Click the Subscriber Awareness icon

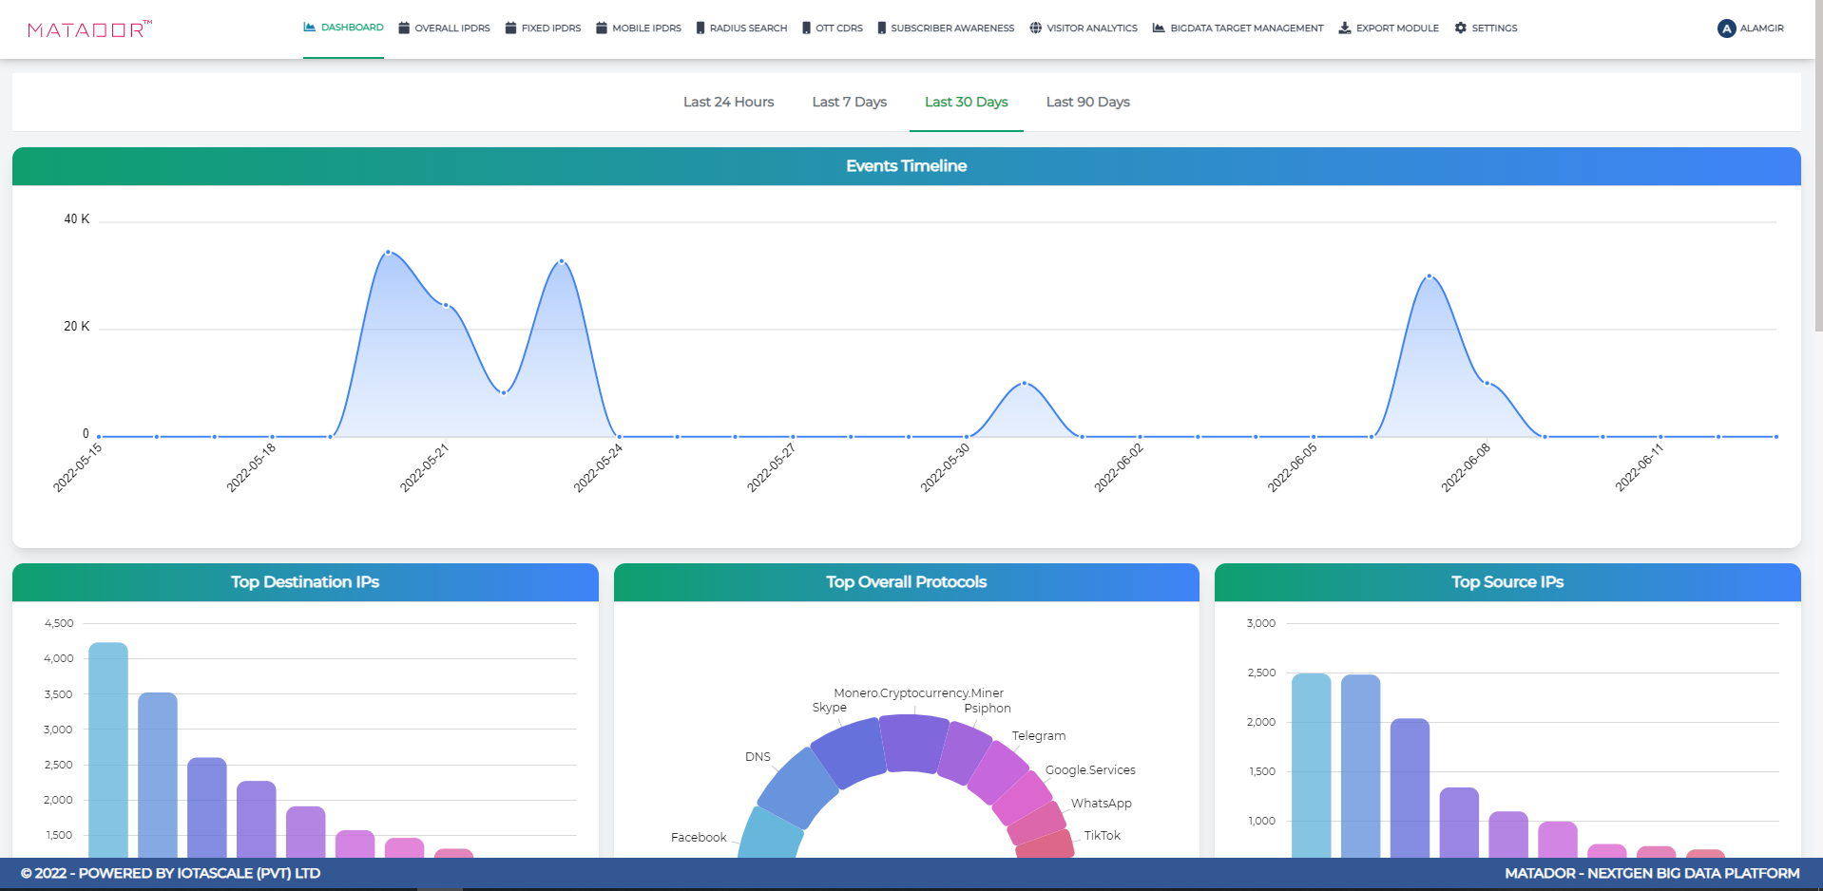tap(882, 28)
